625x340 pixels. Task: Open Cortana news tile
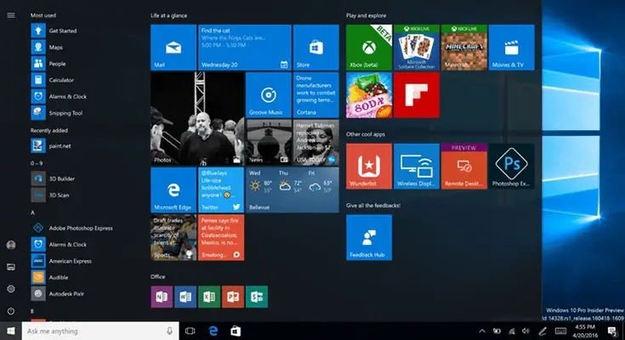315,95
